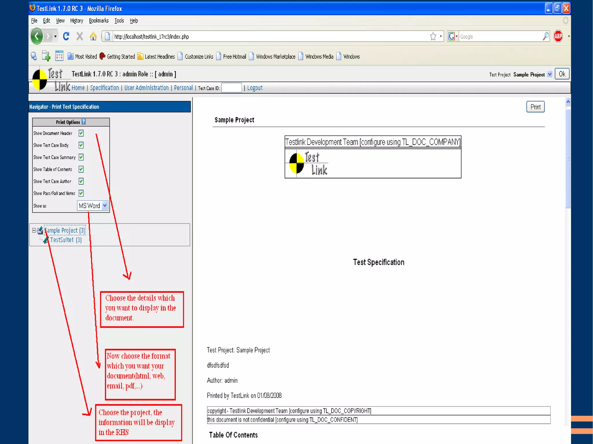The height and width of the screenshot is (444, 593).
Task: Uncheck Show Test Case Author
Action: pyautogui.click(x=81, y=181)
